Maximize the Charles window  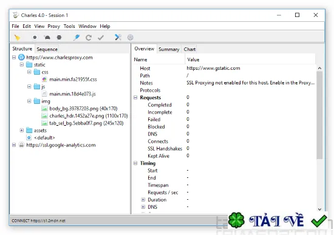(x=297, y=15)
